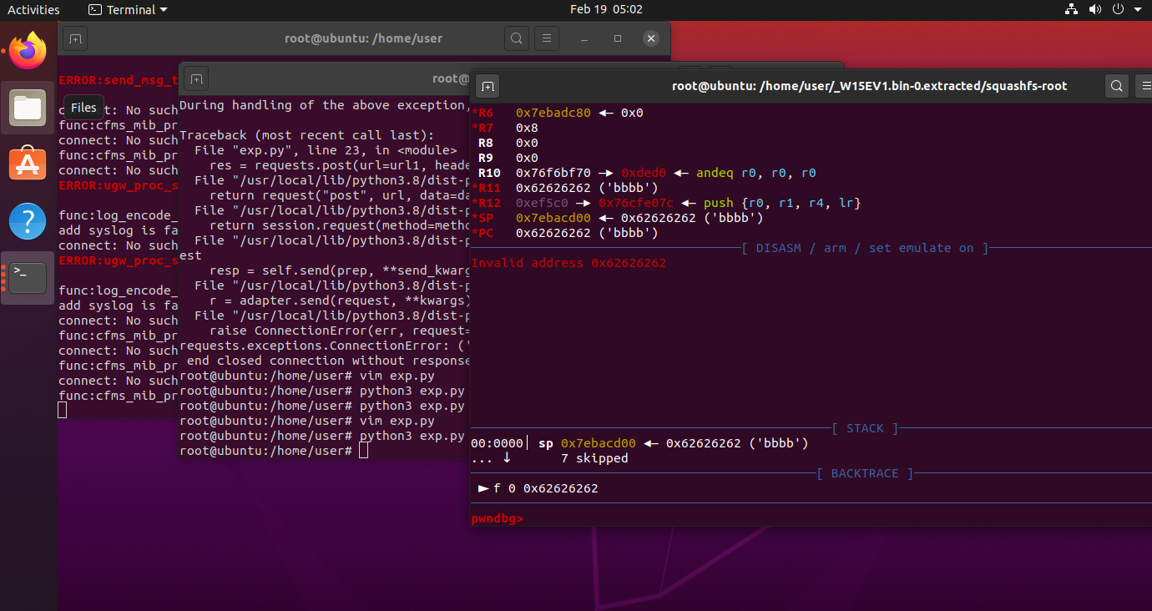Click the squashfs-root terminal title bar
Viewport: 1152px width, 611px height.
point(869,86)
